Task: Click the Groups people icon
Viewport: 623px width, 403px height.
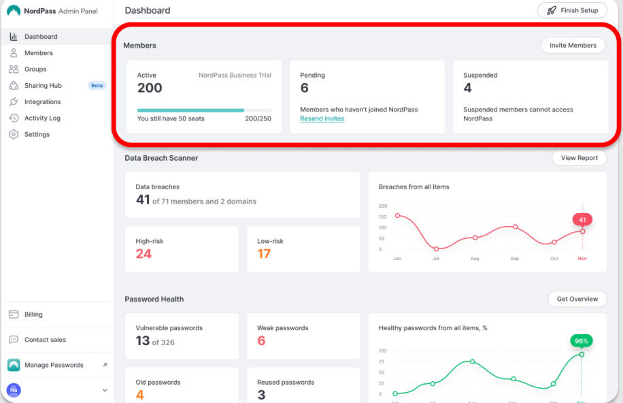Action: point(14,69)
